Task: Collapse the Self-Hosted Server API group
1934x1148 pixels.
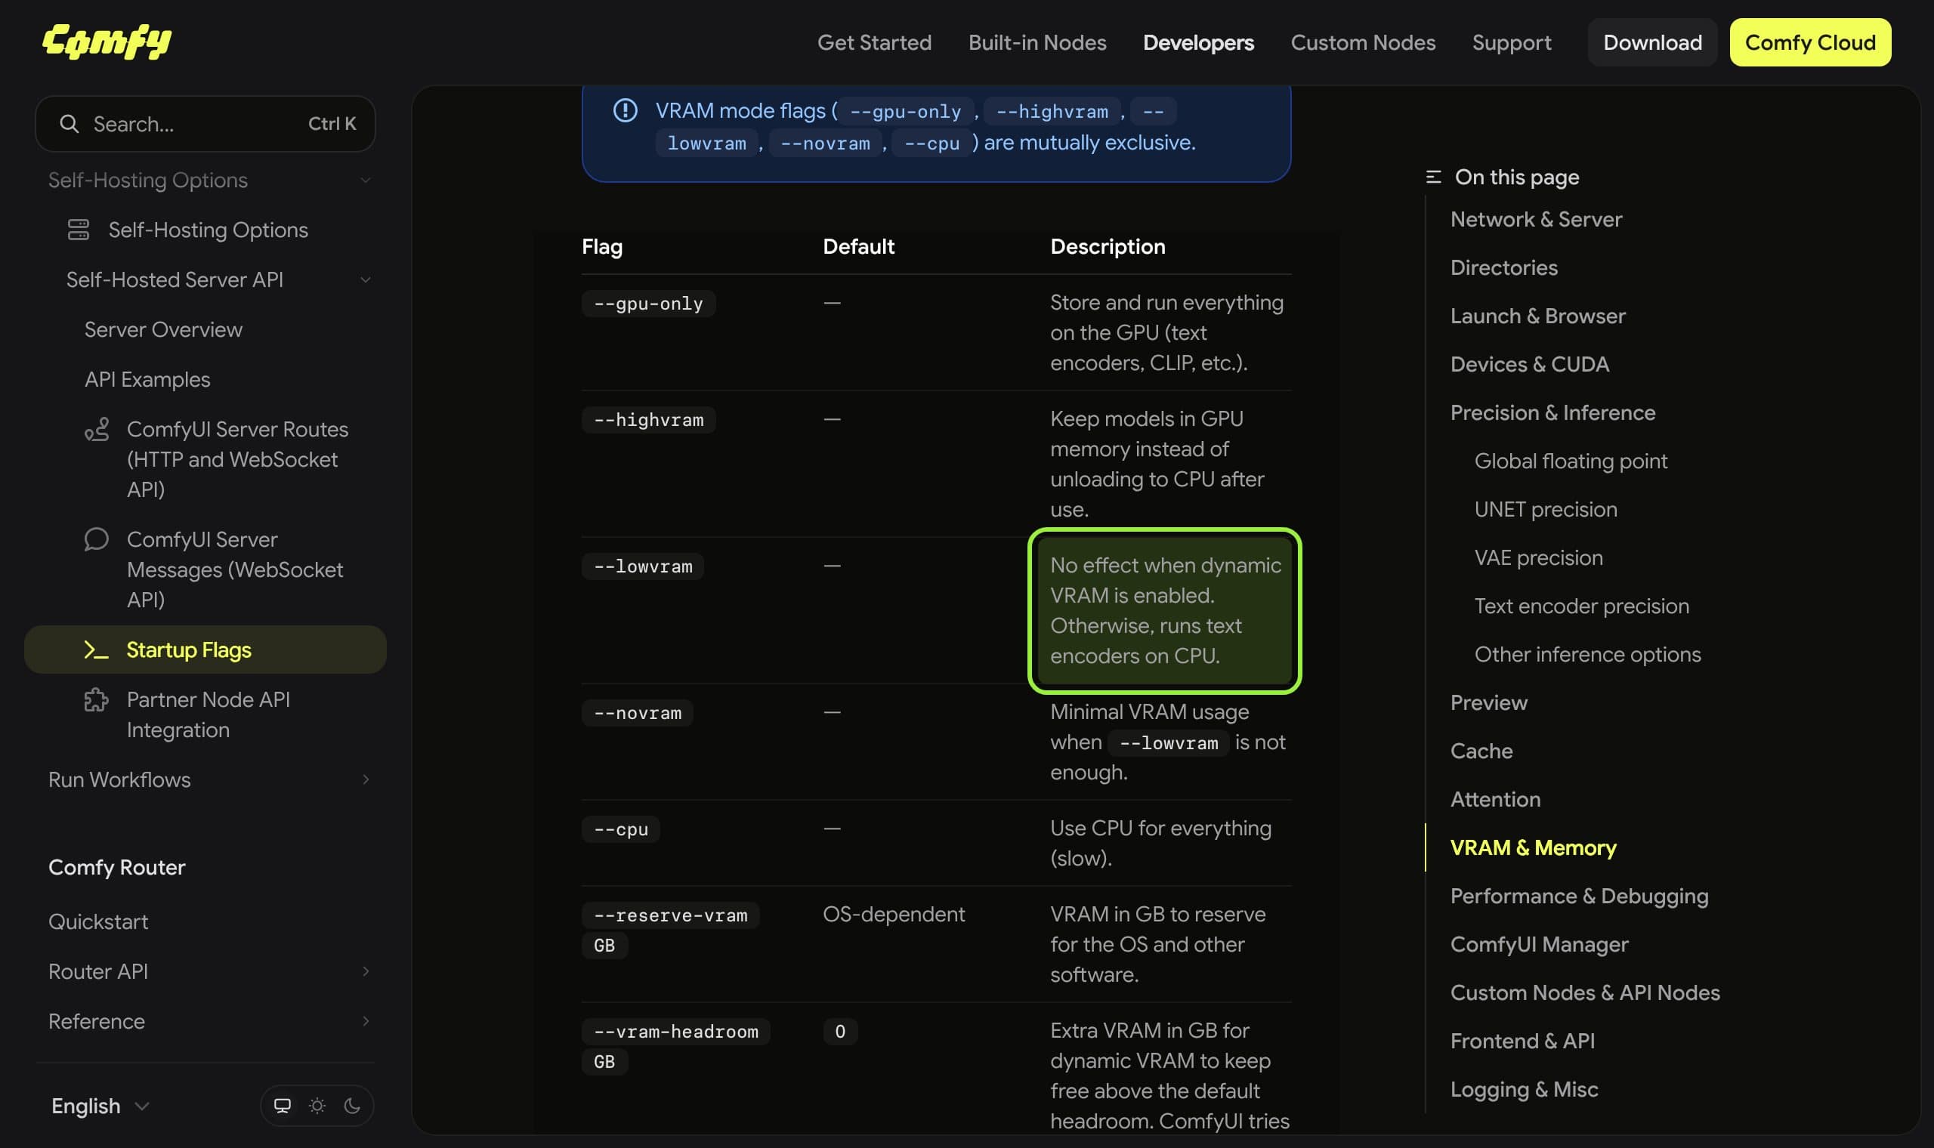Action: [365, 280]
